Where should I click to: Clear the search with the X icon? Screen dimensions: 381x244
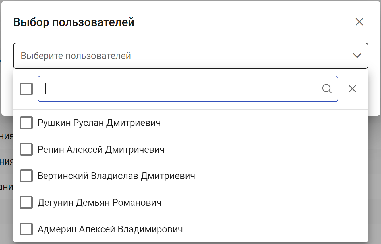352,89
